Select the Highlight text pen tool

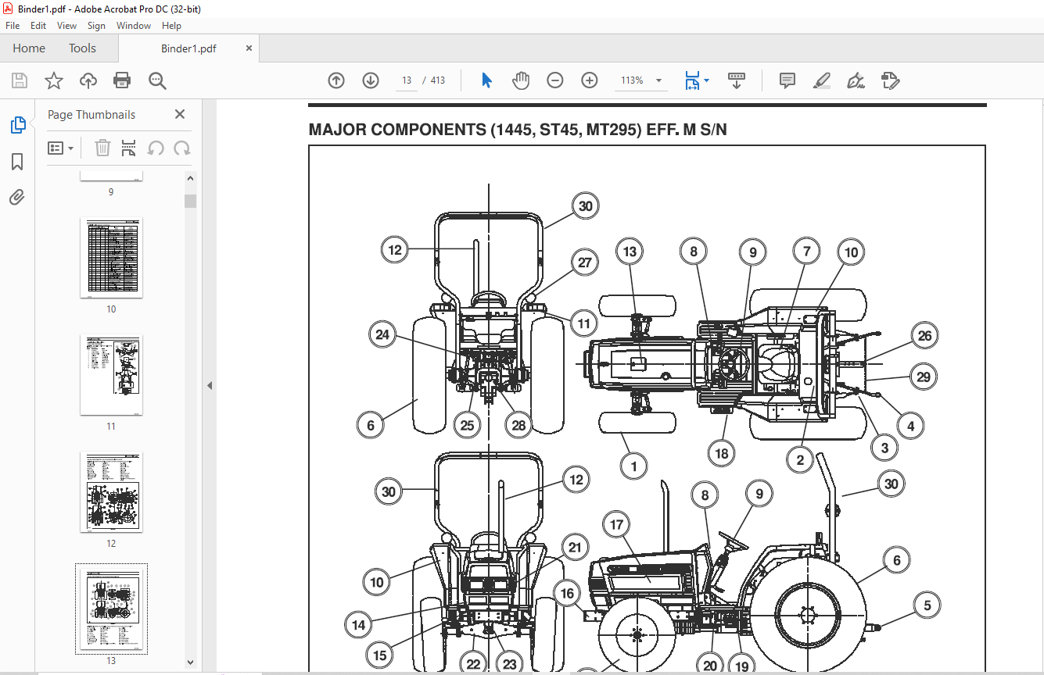pyautogui.click(x=821, y=80)
